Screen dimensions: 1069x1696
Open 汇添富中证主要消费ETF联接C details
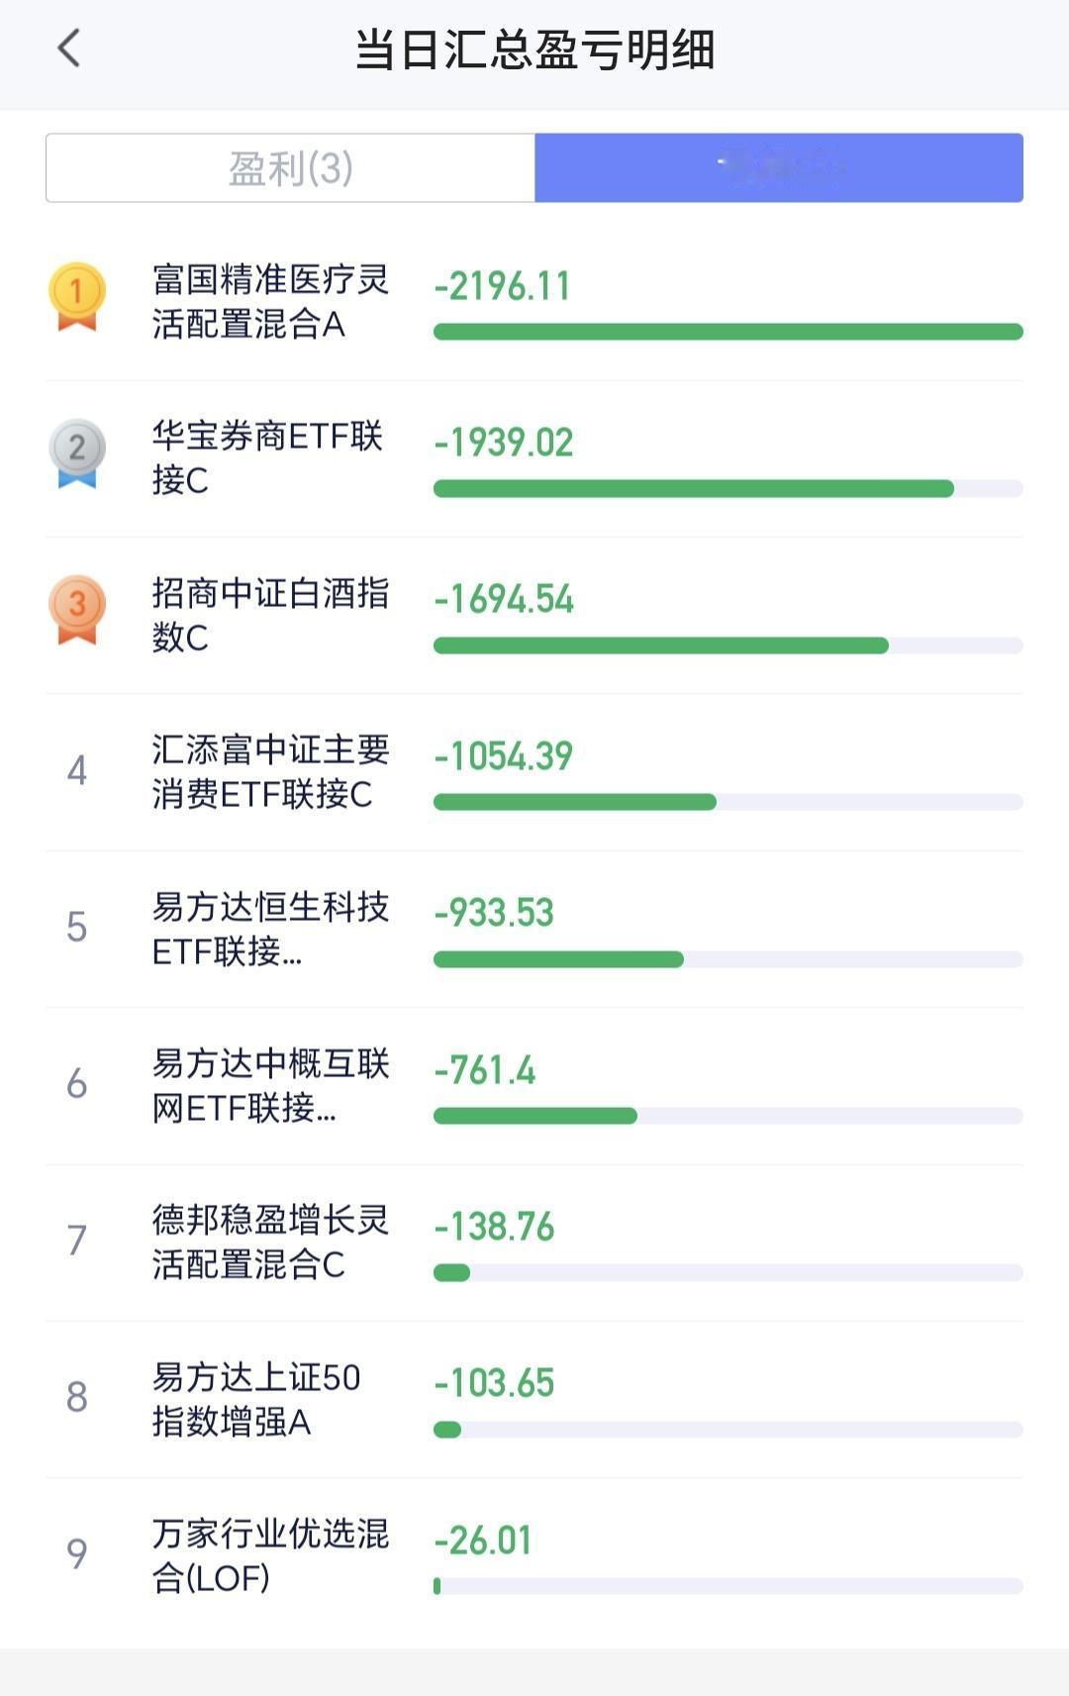click(534, 772)
